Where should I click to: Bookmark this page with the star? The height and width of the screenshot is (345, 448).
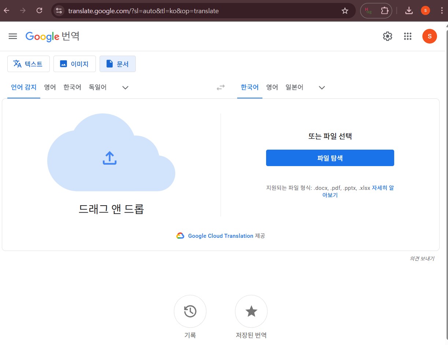345,11
